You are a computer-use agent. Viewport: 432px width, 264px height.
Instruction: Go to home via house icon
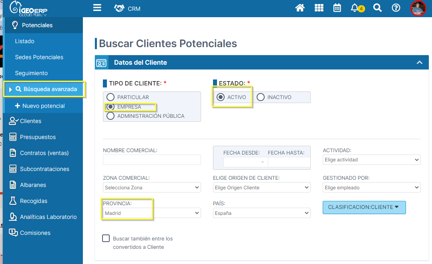(x=300, y=8)
